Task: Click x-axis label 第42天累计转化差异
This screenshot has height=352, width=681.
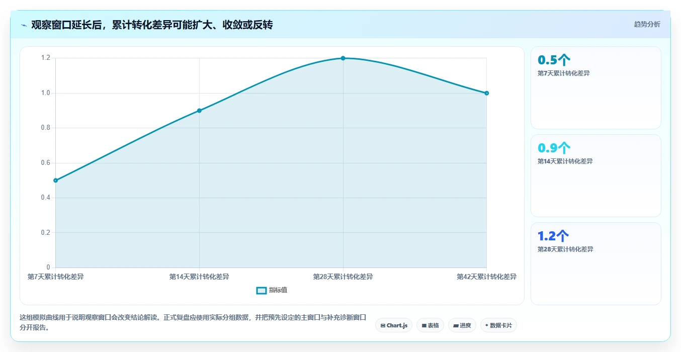Action: (487, 277)
